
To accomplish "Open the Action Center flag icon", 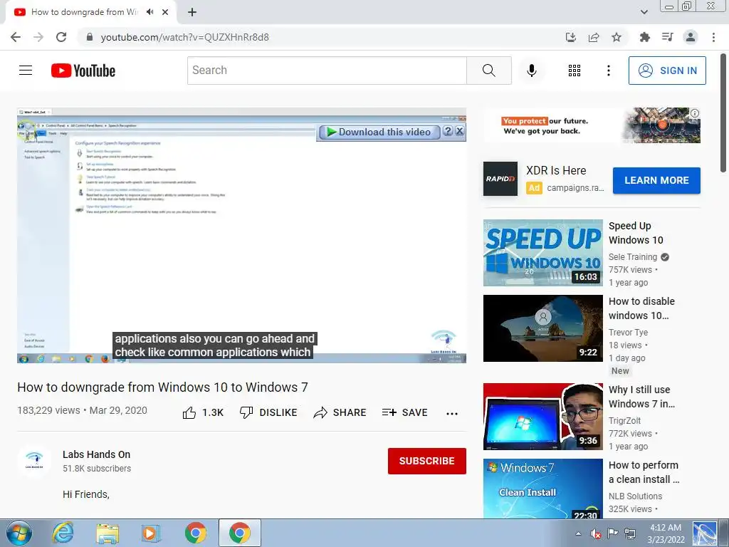I will tap(613, 533).
